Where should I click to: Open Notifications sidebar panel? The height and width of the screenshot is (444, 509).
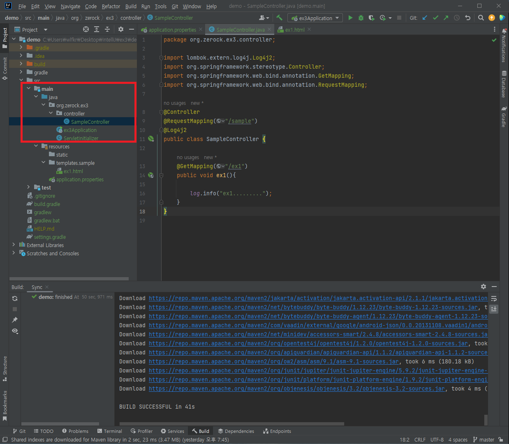(x=504, y=45)
